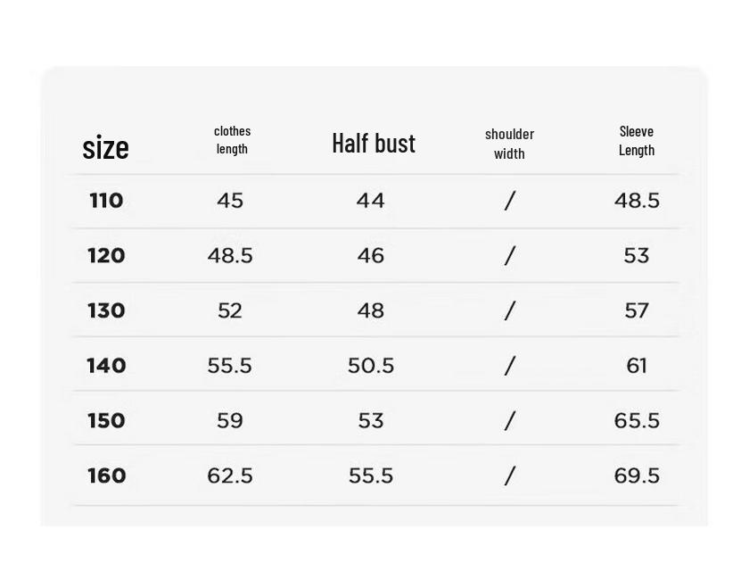The height and width of the screenshot is (562, 749).
Task: Select the 'clothes length' header
Action: click(232, 139)
